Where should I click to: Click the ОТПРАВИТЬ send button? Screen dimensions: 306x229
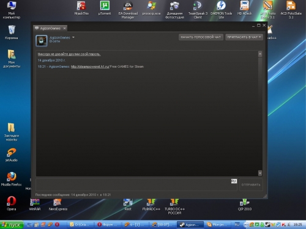pyautogui.click(x=251, y=185)
